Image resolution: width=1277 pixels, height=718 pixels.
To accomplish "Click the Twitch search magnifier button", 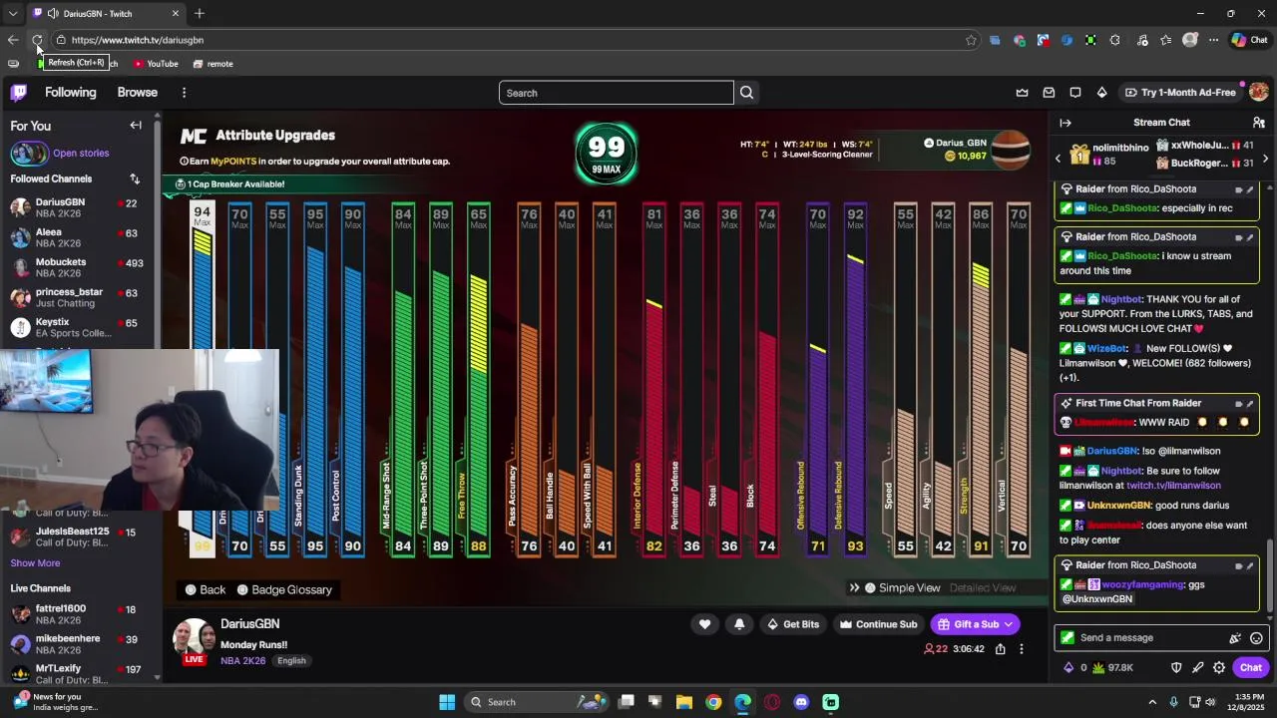I will 746,93.
